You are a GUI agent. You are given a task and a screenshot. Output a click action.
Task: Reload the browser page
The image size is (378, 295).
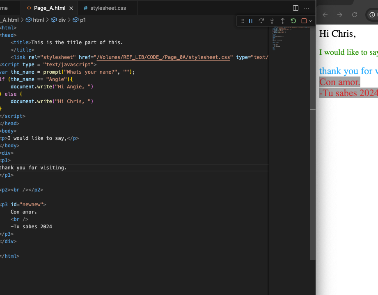[x=354, y=15]
